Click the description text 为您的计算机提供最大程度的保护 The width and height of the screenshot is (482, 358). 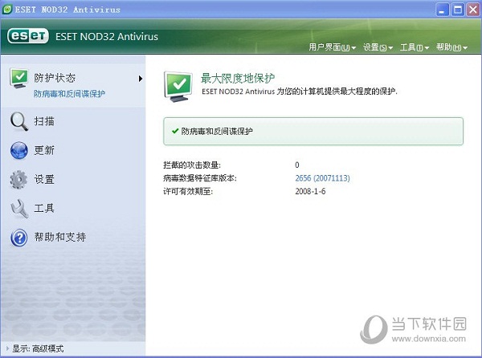pos(337,92)
